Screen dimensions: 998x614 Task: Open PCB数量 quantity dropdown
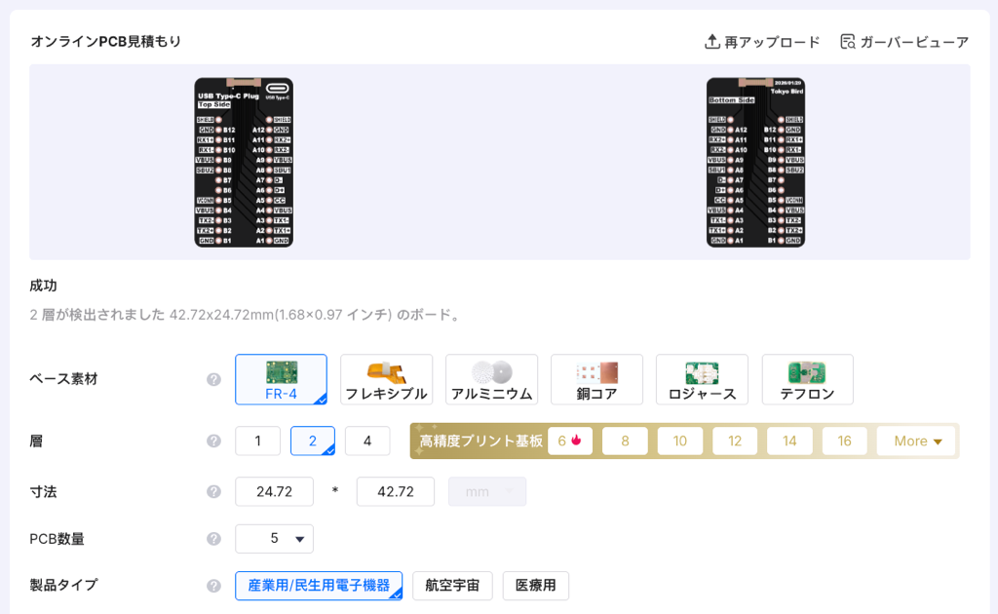[x=274, y=538]
